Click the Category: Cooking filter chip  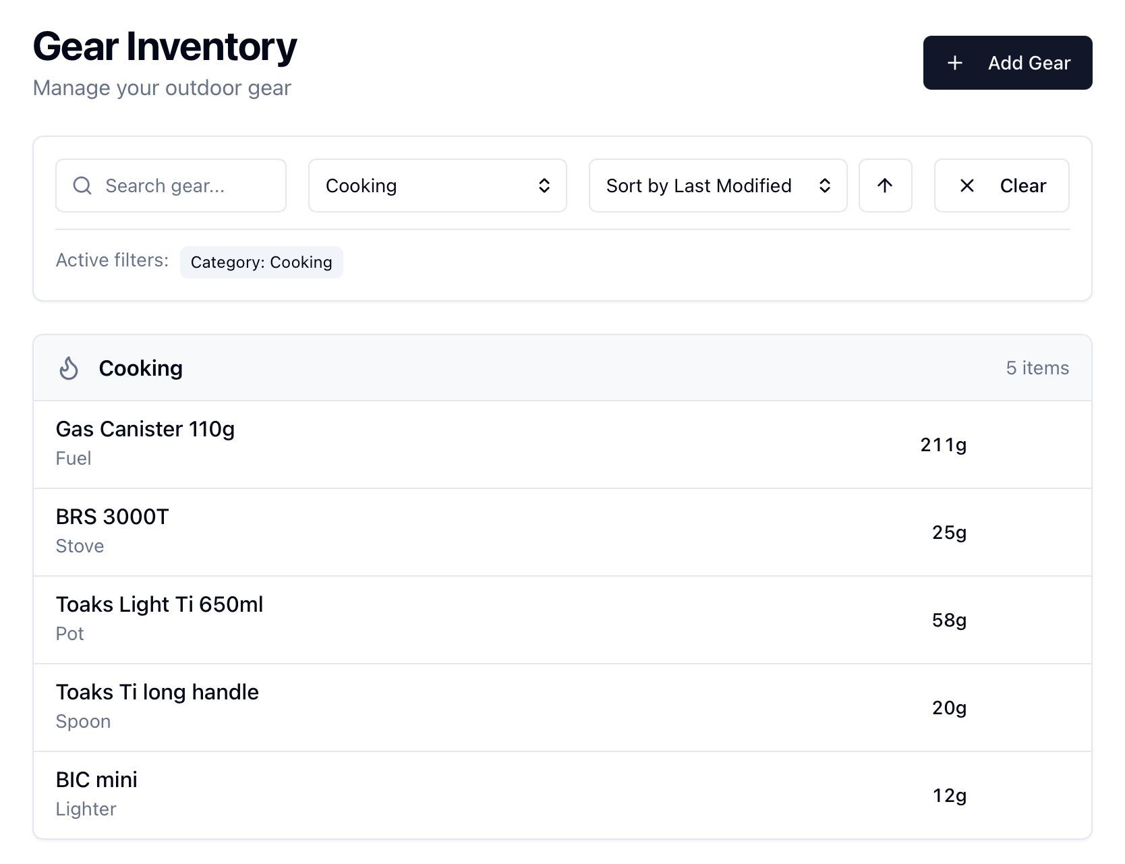[x=261, y=262]
